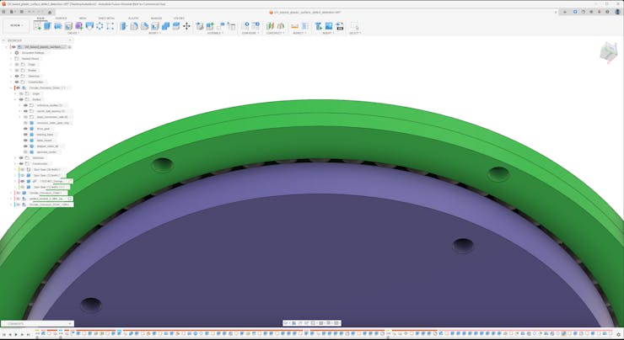Open the MODIFY menu label

click(155, 33)
